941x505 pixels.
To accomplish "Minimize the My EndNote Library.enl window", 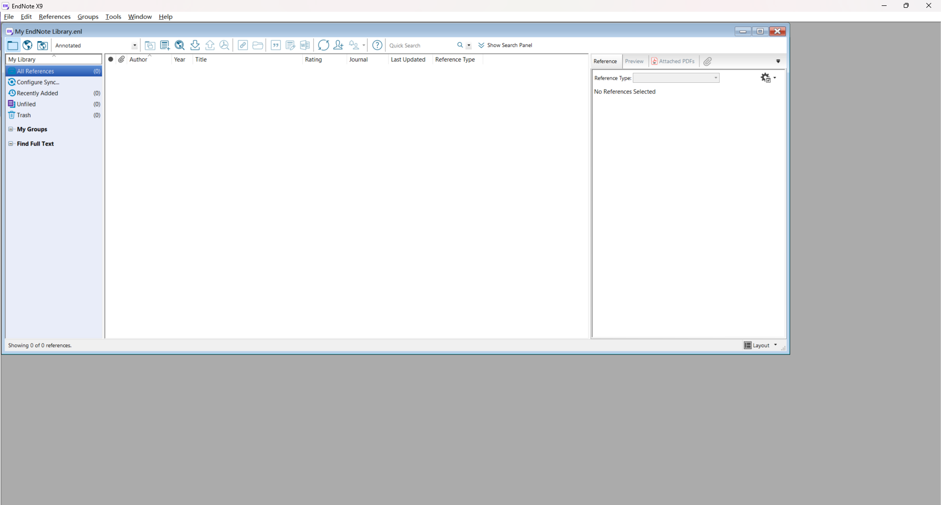I will pos(743,31).
